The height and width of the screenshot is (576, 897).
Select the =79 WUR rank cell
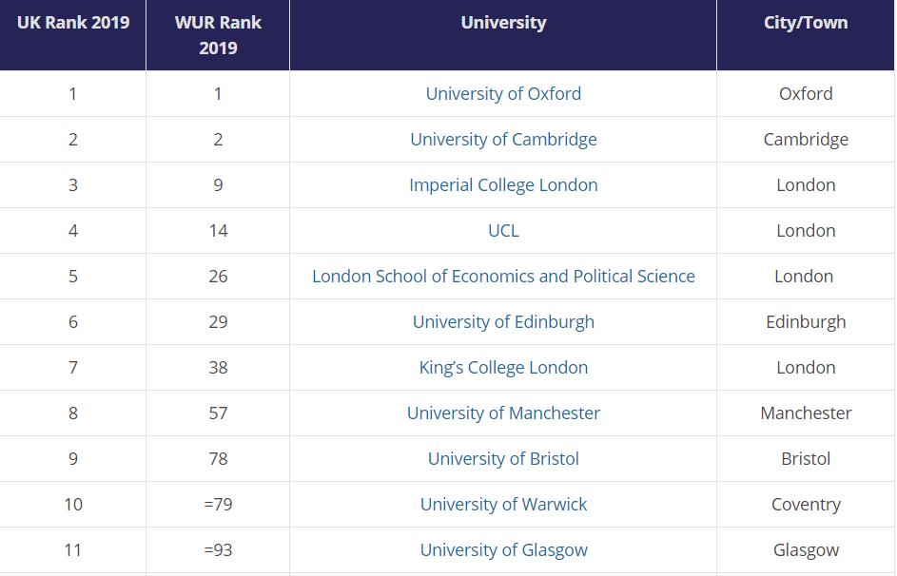click(x=218, y=505)
